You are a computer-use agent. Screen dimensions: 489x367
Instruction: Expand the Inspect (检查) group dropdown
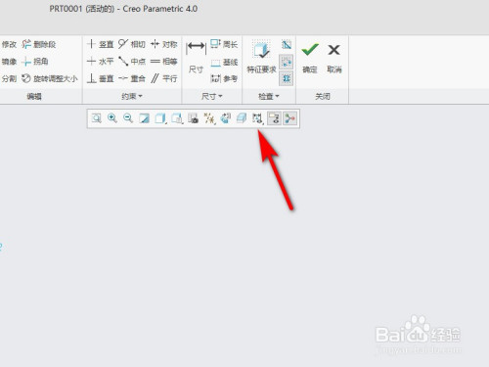[x=269, y=96]
